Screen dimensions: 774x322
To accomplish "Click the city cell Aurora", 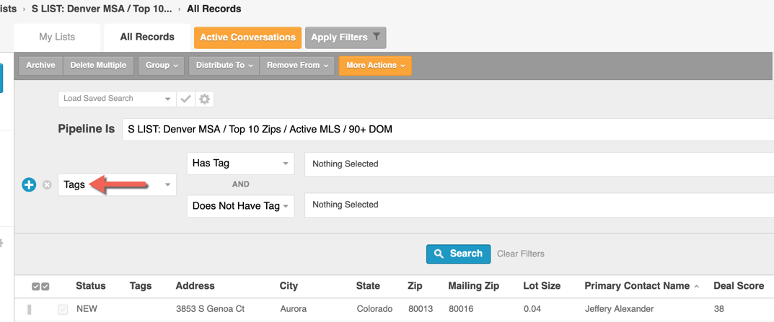I will click(293, 309).
